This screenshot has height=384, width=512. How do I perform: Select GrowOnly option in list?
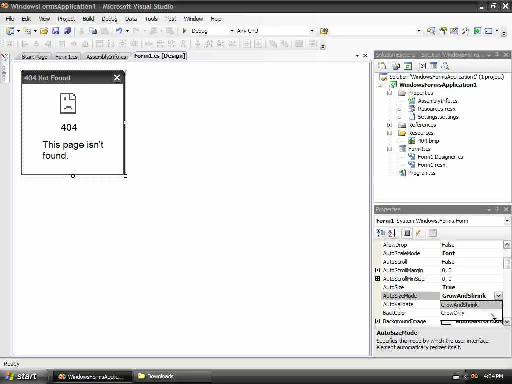click(x=471, y=313)
